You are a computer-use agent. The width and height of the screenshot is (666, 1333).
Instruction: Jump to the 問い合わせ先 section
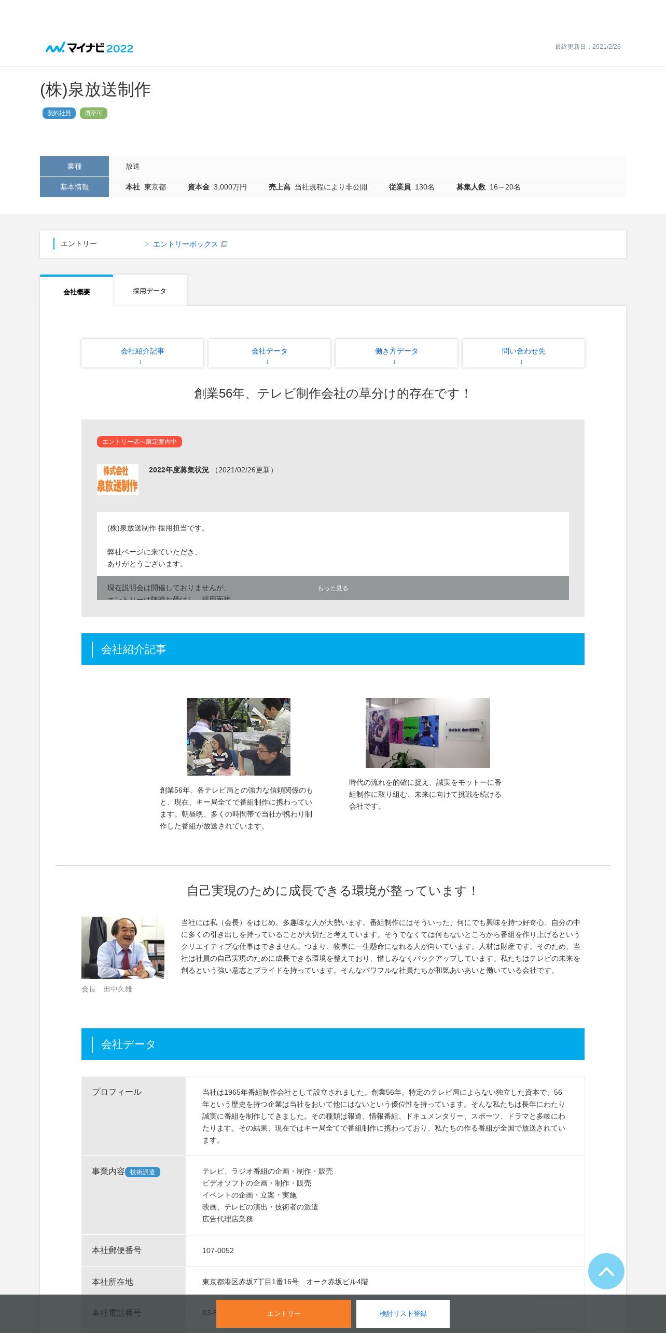pyautogui.click(x=523, y=353)
